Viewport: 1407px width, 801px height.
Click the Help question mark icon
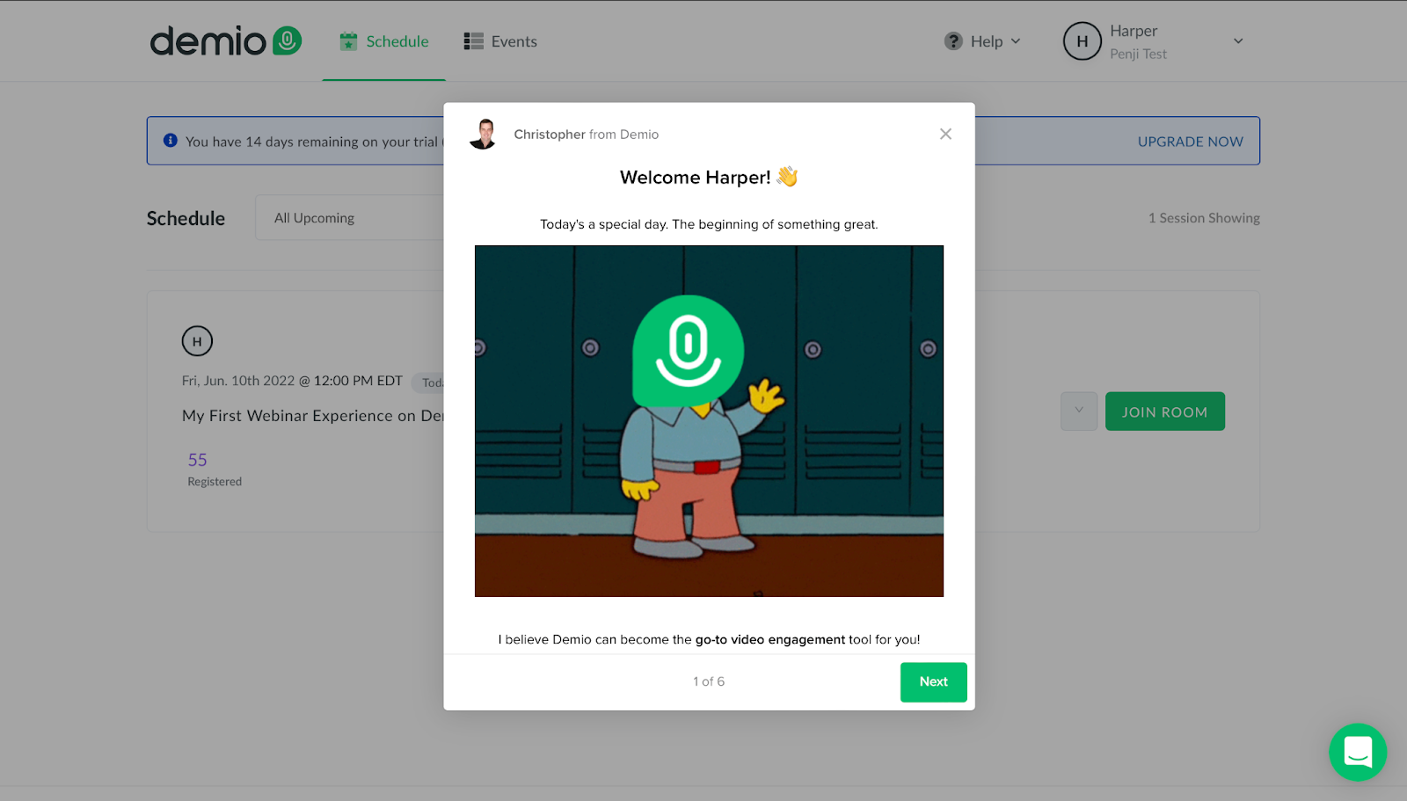953,41
